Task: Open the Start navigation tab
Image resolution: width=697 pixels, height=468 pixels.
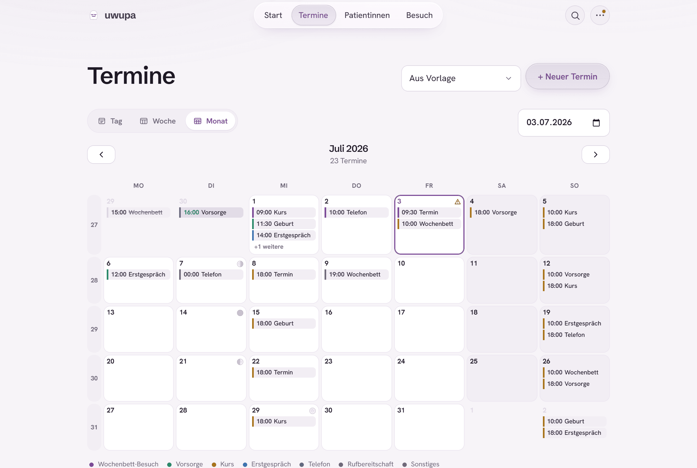Action: click(x=273, y=15)
